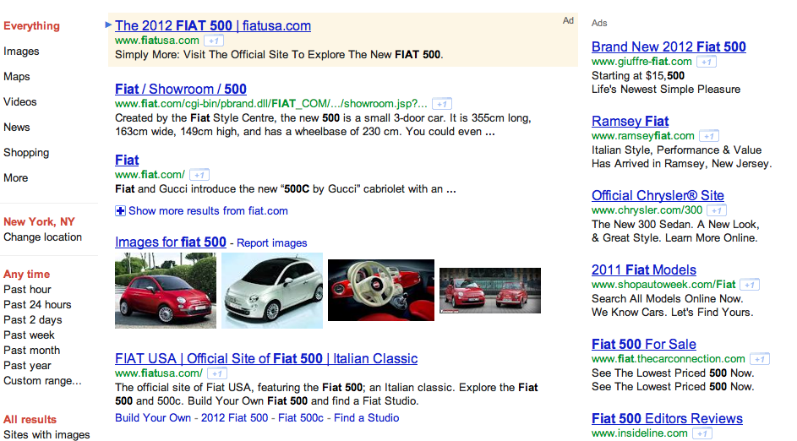797x441 pixels.
Task: Click the Fiat 500c sitelink
Action: click(x=301, y=418)
